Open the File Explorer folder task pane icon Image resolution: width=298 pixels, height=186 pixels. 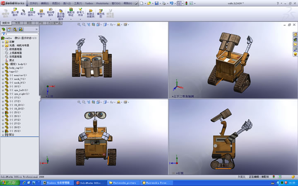(x=295, y=44)
